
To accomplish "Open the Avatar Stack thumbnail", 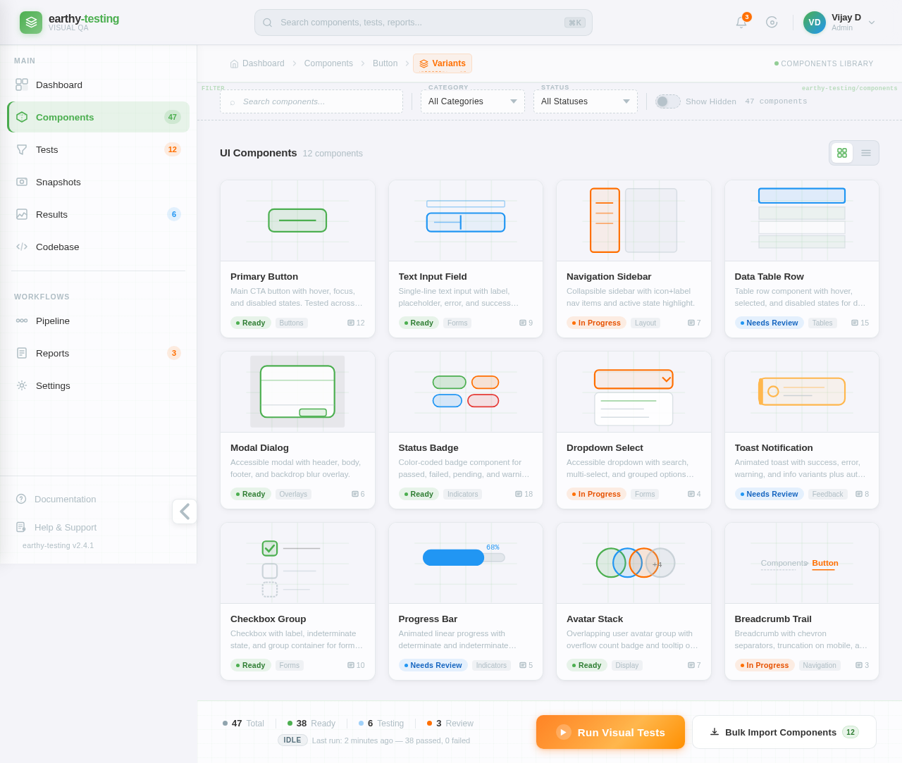I will coord(634,563).
